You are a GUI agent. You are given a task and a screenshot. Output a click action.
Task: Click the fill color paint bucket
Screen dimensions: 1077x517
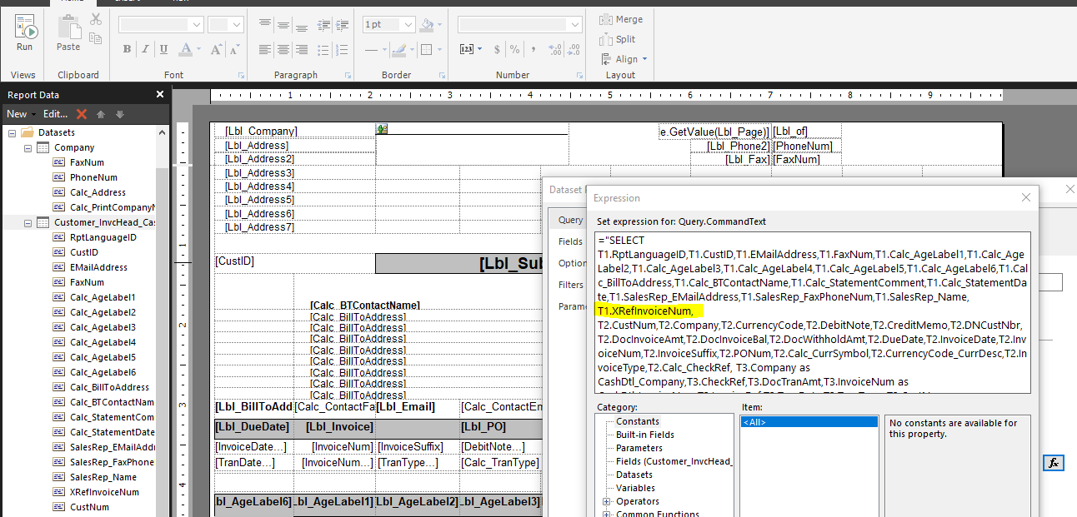427,25
